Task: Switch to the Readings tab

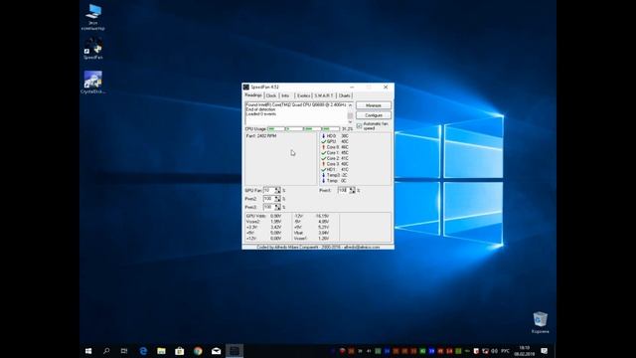Action: coord(253,95)
